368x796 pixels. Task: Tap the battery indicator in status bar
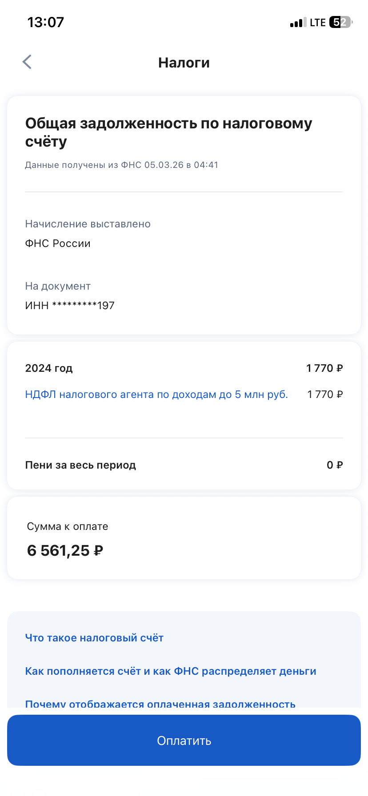(x=340, y=22)
